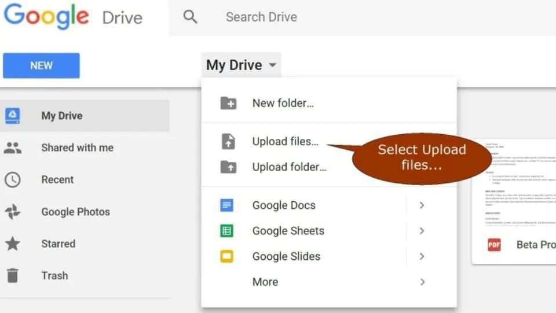Click the Google Sheets icon

click(226, 231)
